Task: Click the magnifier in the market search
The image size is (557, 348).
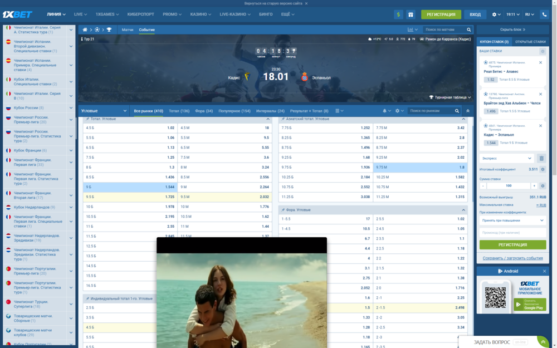Action: click(457, 111)
